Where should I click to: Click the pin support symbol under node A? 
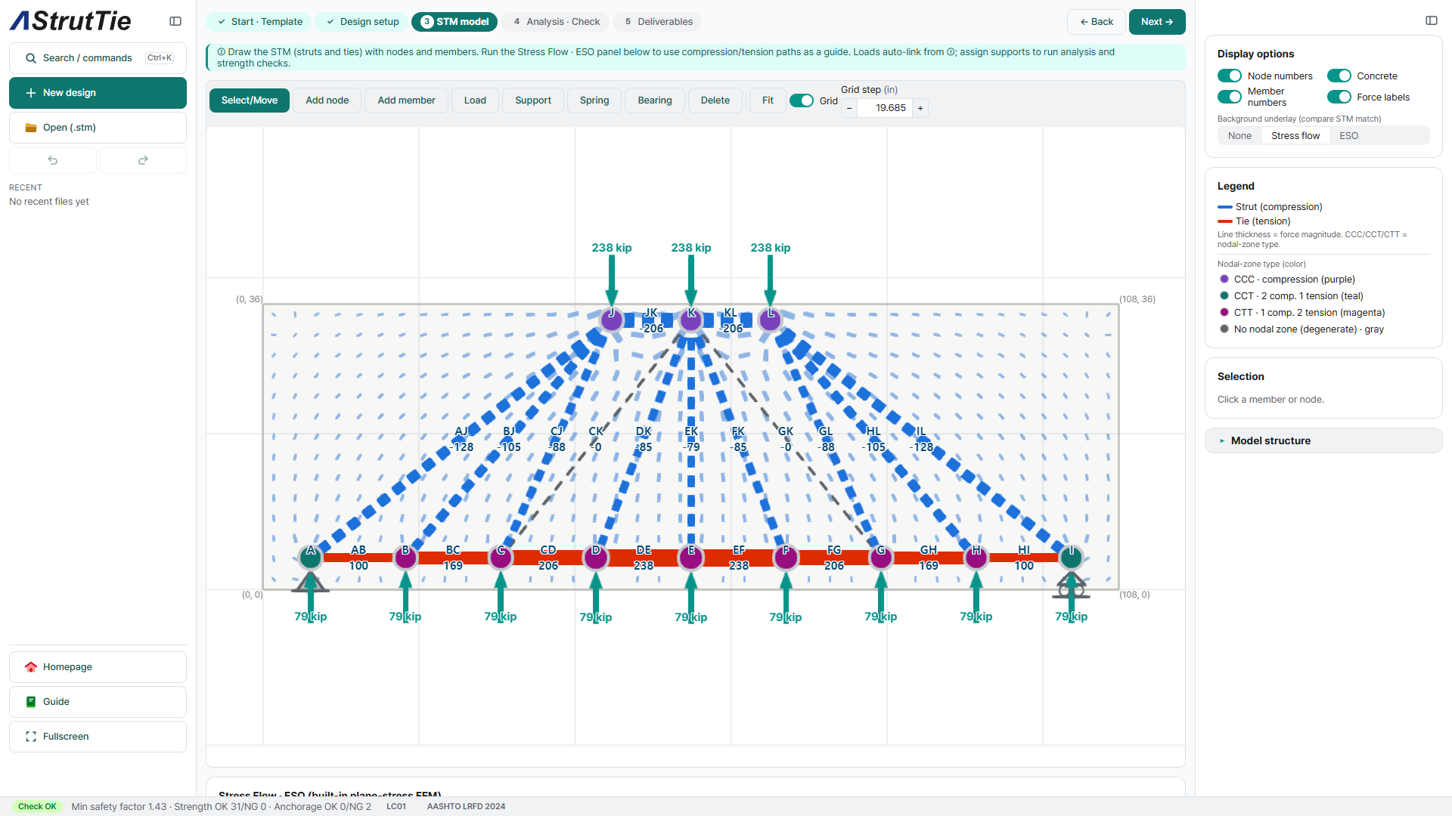(310, 582)
